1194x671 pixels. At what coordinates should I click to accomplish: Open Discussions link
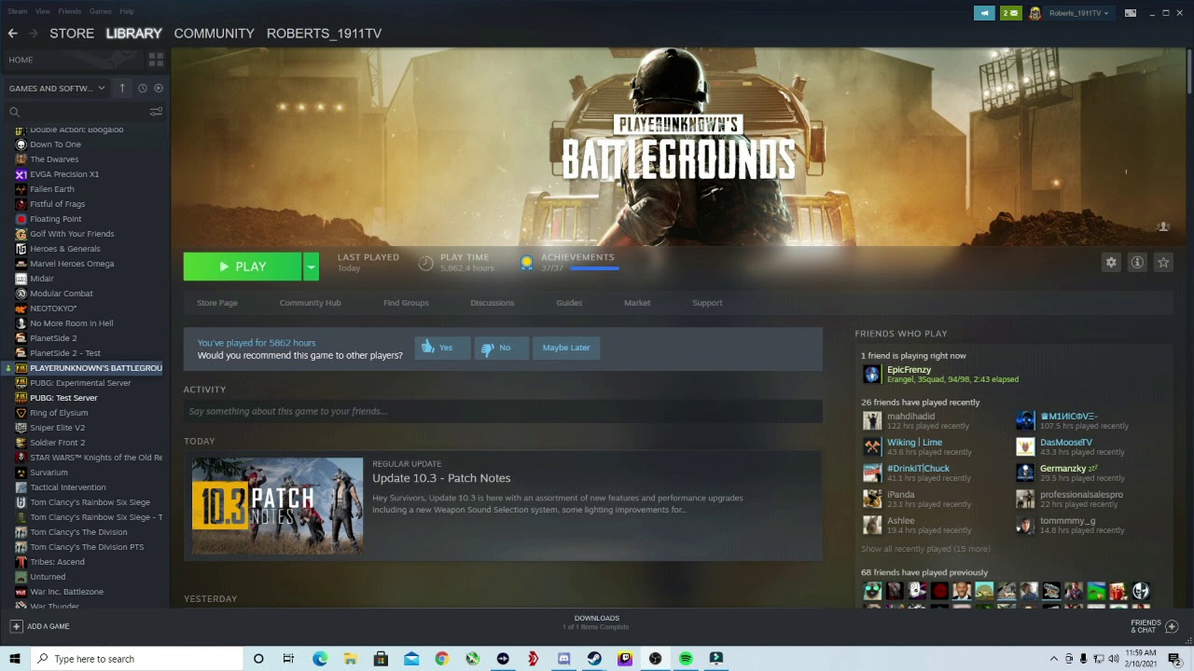(493, 303)
